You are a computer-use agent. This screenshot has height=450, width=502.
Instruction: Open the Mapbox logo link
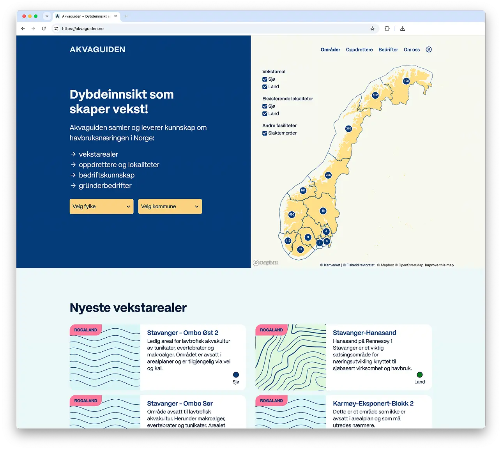(x=265, y=263)
